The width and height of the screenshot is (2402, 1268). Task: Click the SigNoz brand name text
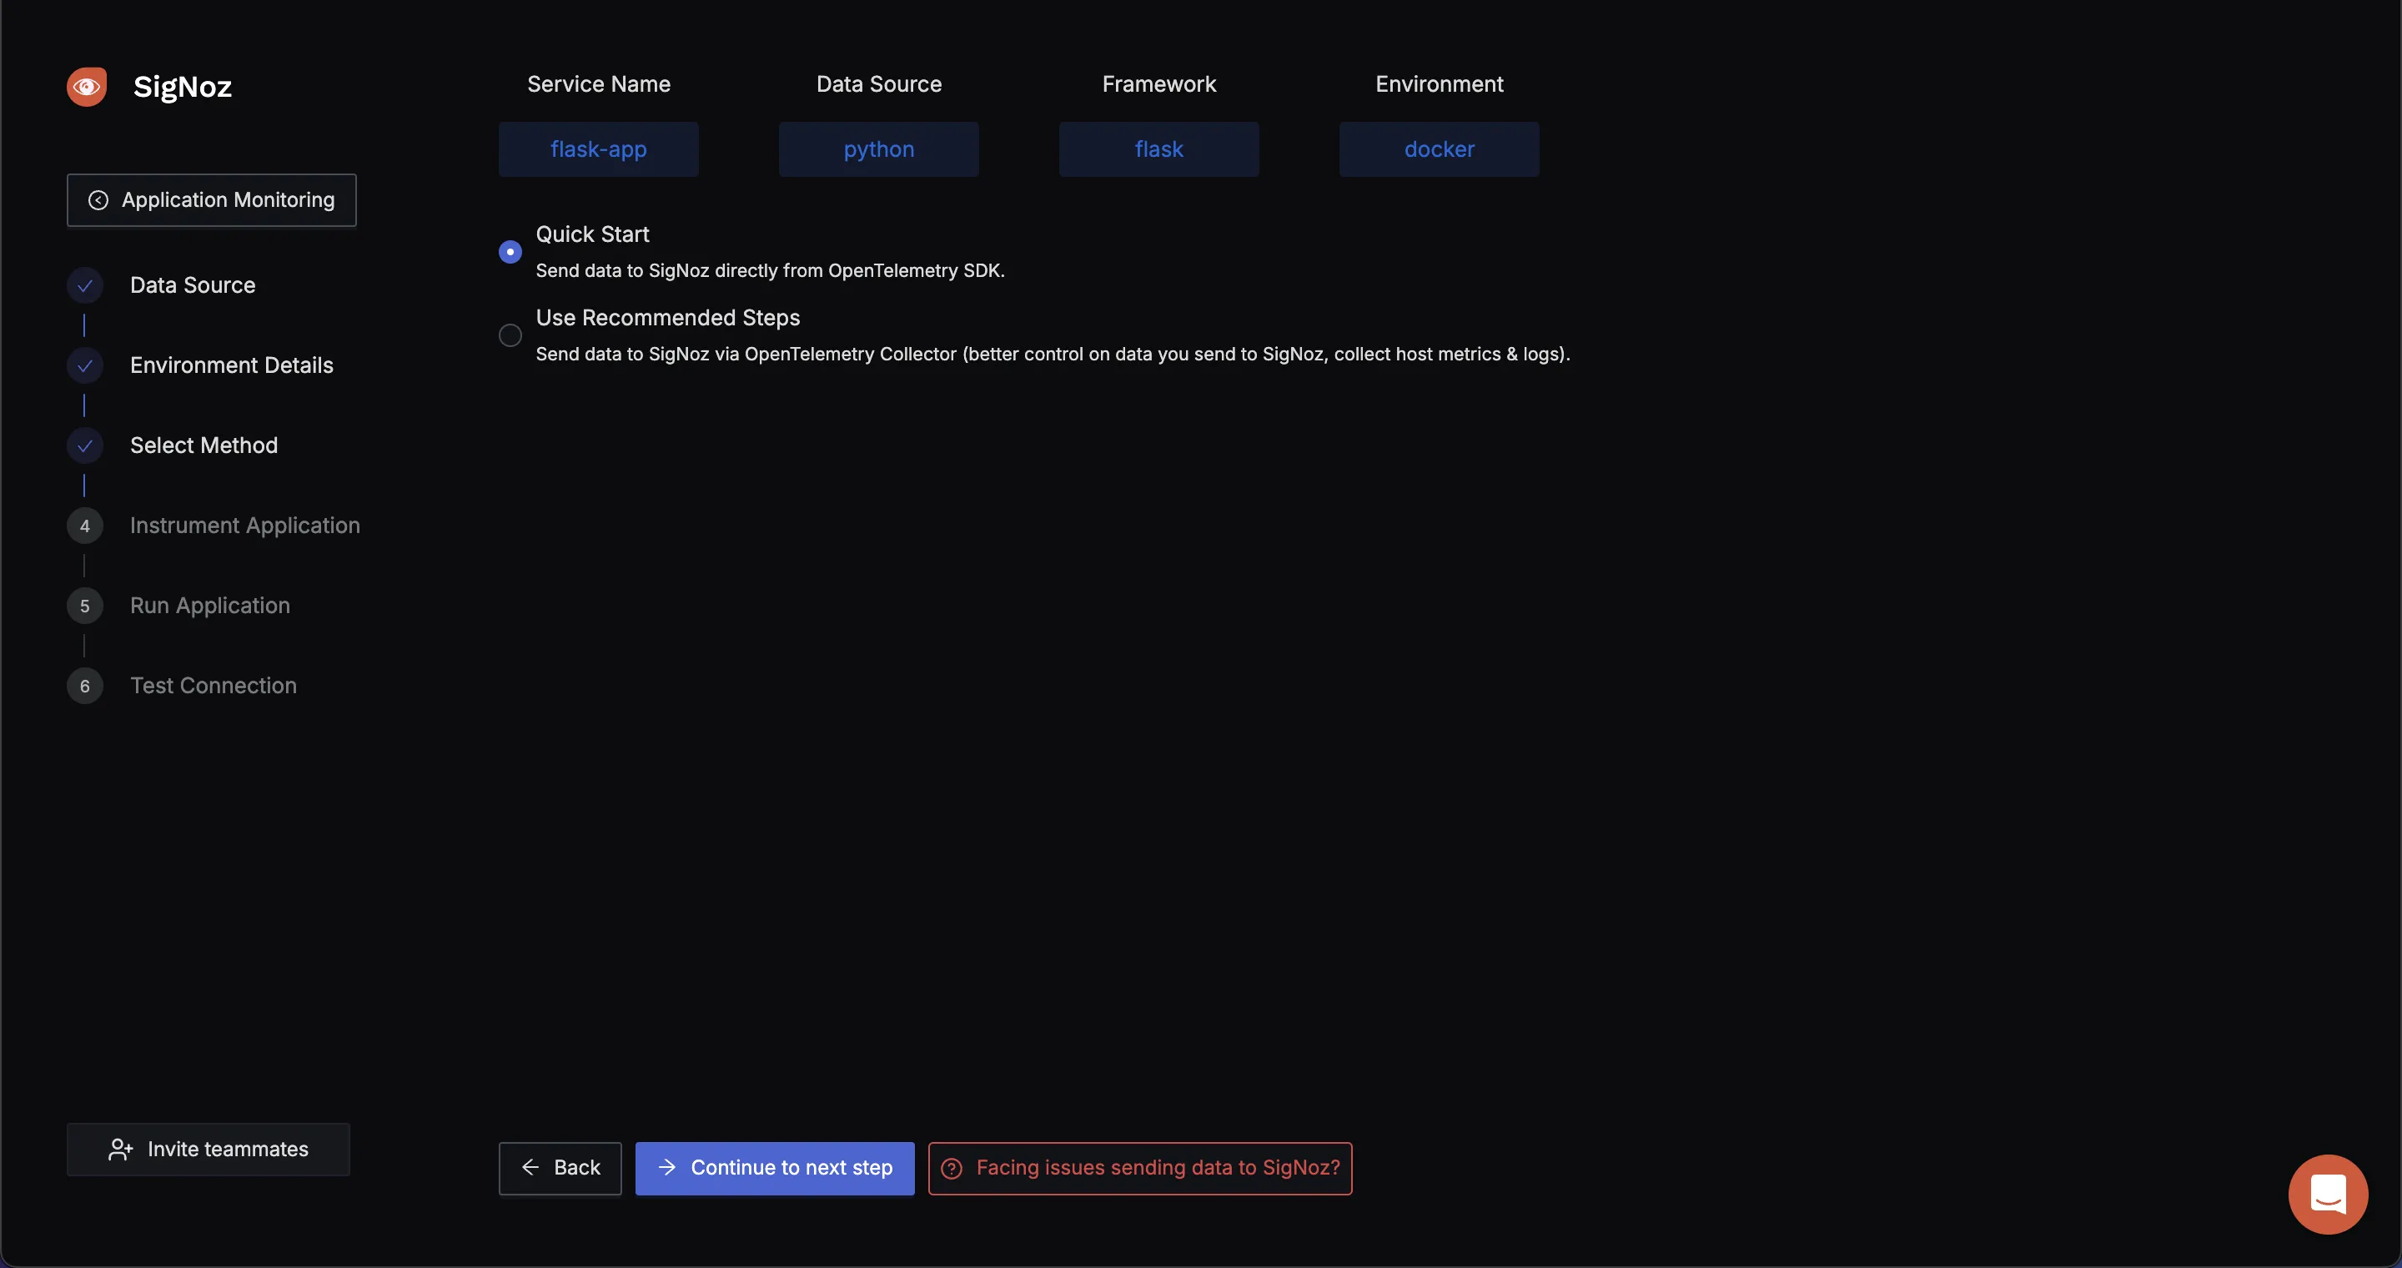click(183, 87)
